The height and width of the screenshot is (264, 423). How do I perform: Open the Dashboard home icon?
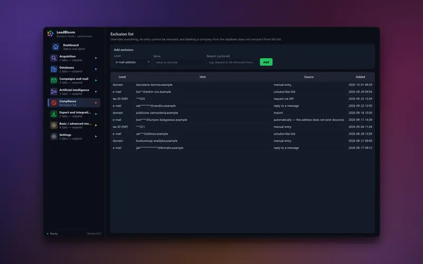click(56, 47)
